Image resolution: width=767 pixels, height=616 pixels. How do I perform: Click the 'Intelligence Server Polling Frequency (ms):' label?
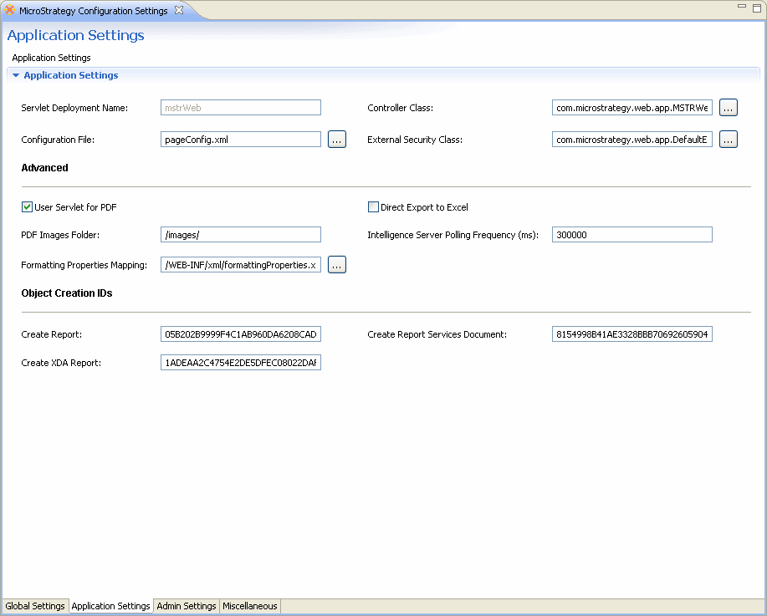[453, 235]
